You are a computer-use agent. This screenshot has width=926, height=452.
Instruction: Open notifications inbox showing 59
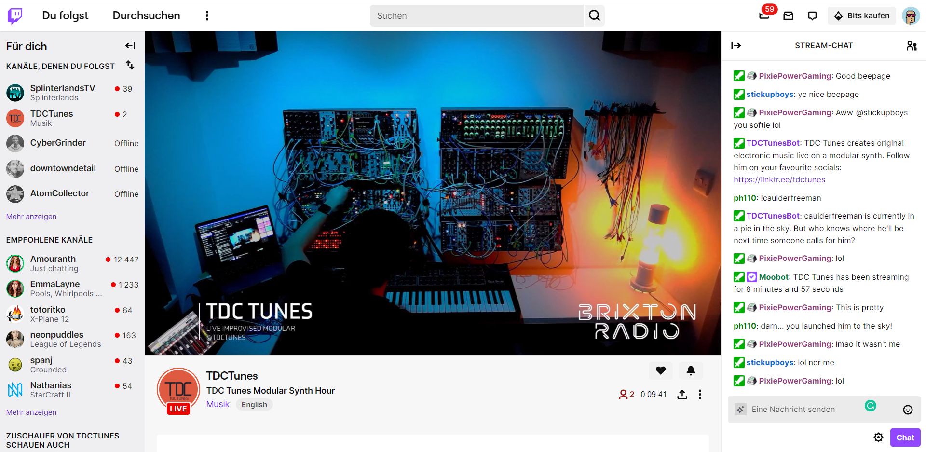[764, 15]
